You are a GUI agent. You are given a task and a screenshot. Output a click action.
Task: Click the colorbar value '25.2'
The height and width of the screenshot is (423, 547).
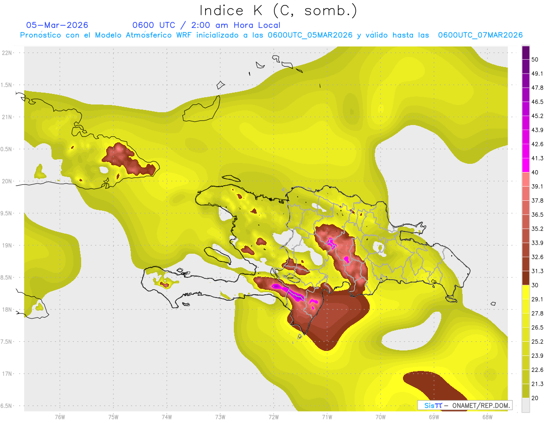click(x=537, y=342)
